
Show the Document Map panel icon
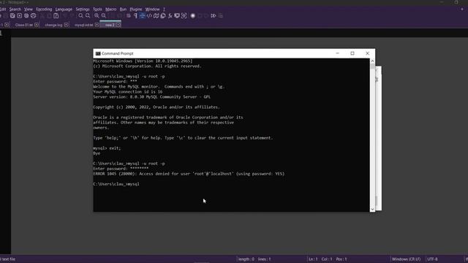[156, 16]
